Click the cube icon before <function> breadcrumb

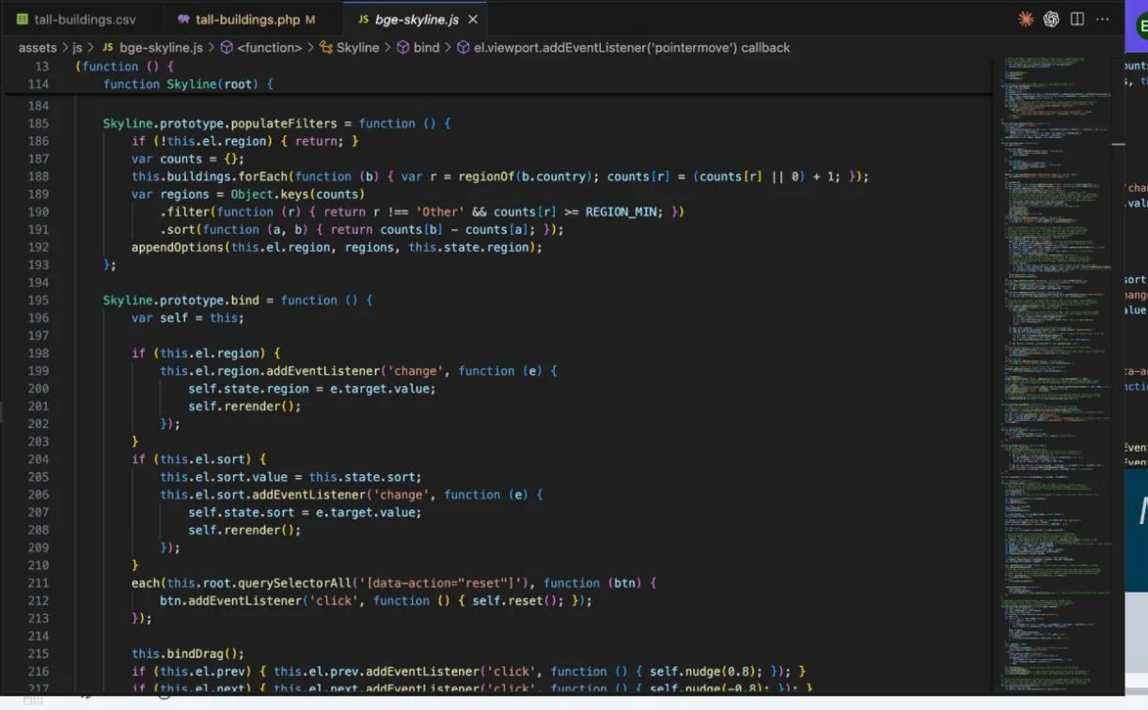click(227, 47)
